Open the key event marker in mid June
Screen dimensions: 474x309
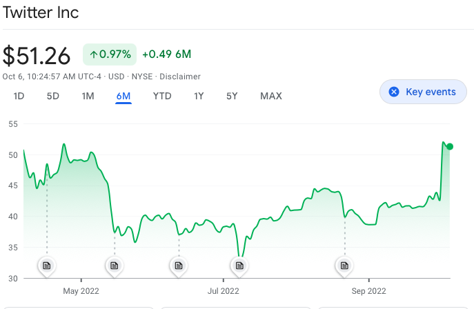179,266
